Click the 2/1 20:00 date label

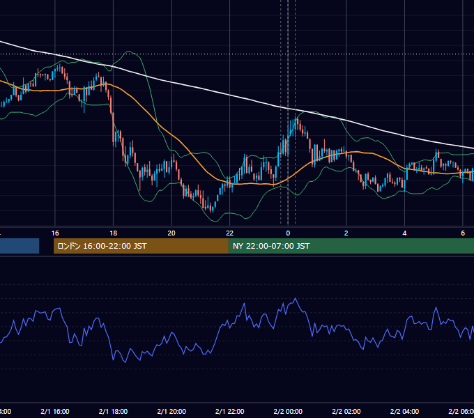pos(171,411)
